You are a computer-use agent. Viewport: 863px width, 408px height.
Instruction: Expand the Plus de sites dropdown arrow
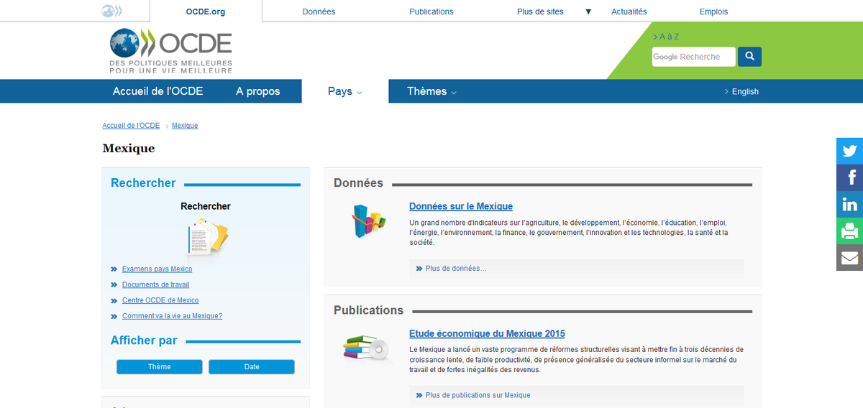(588, 11)
